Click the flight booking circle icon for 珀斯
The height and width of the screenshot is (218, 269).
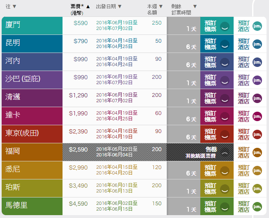(x=225, y=189)
